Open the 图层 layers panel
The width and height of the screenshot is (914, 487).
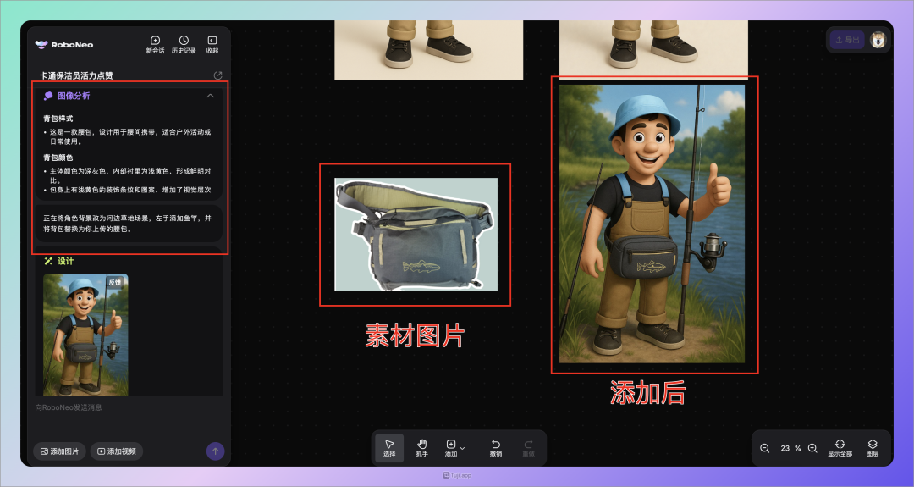coord(873,448)
